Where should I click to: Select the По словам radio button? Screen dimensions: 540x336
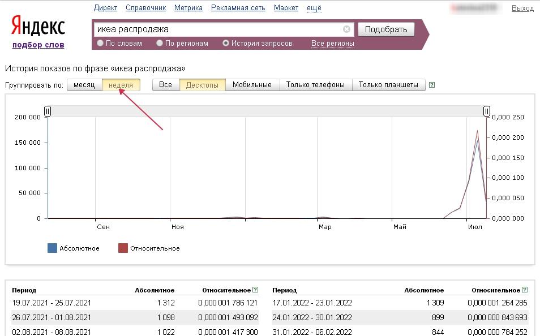point(101,44)
